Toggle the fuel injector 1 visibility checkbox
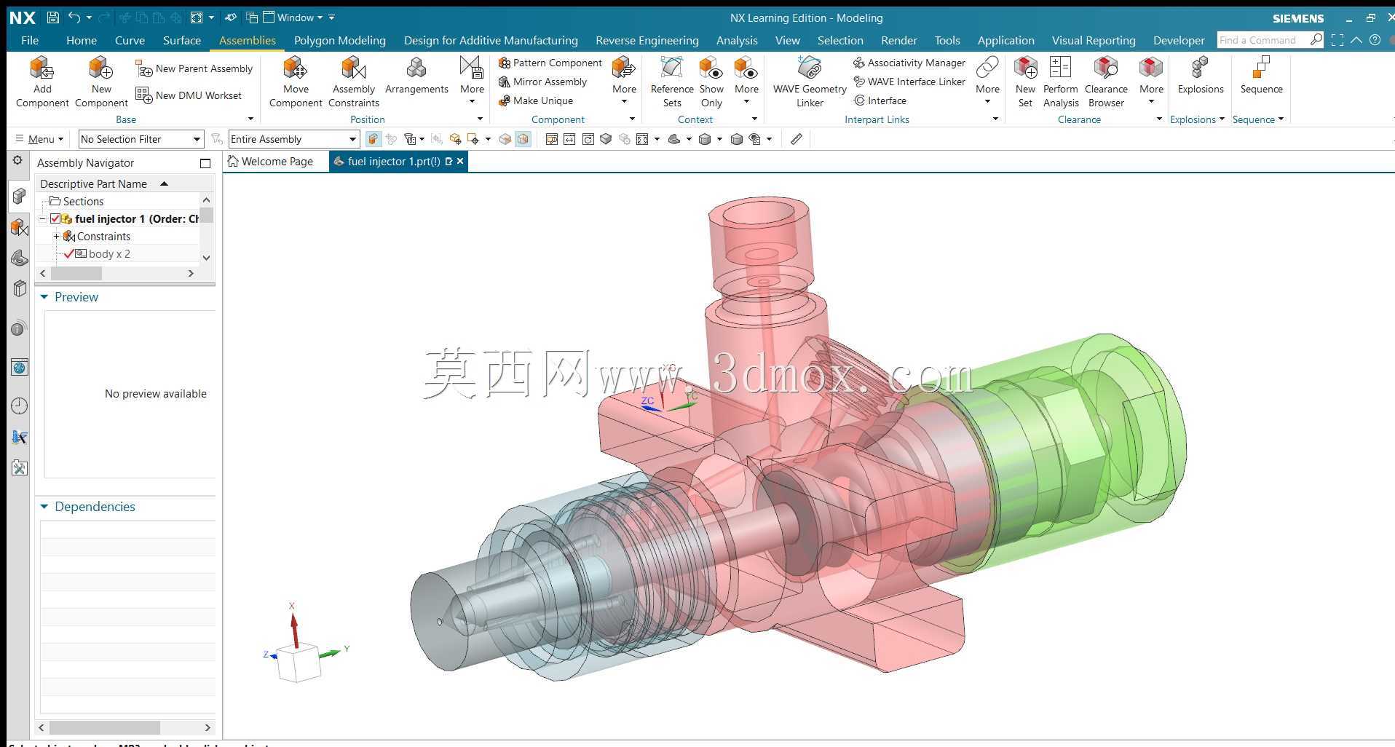This screenshot has height=747, width=1395. tap(55, 218)
